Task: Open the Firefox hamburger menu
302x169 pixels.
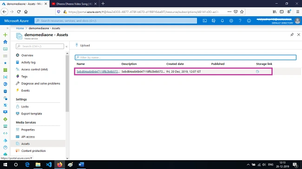Action: tap(297, 12)
